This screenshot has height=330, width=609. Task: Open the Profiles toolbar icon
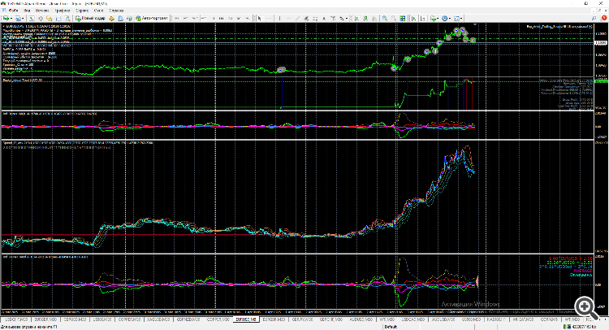(17, 18)
